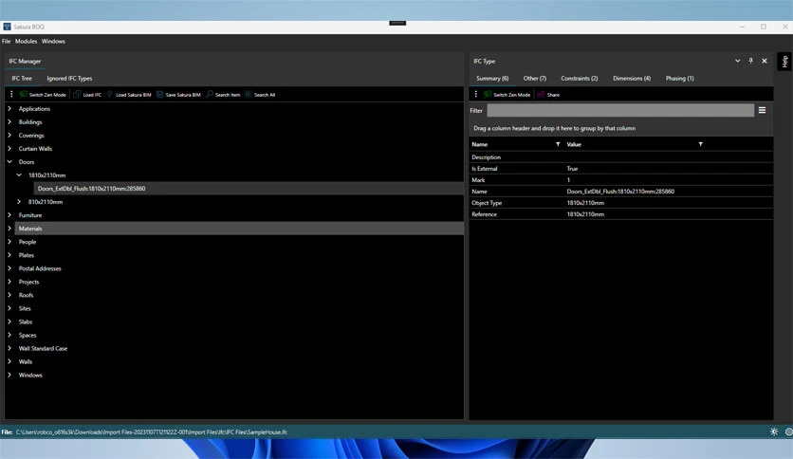Image resolution: width=793 pixels, height=459 pixels.
Task: Click the Load Sakura BIM icon
Action: (x=109, y=95)
